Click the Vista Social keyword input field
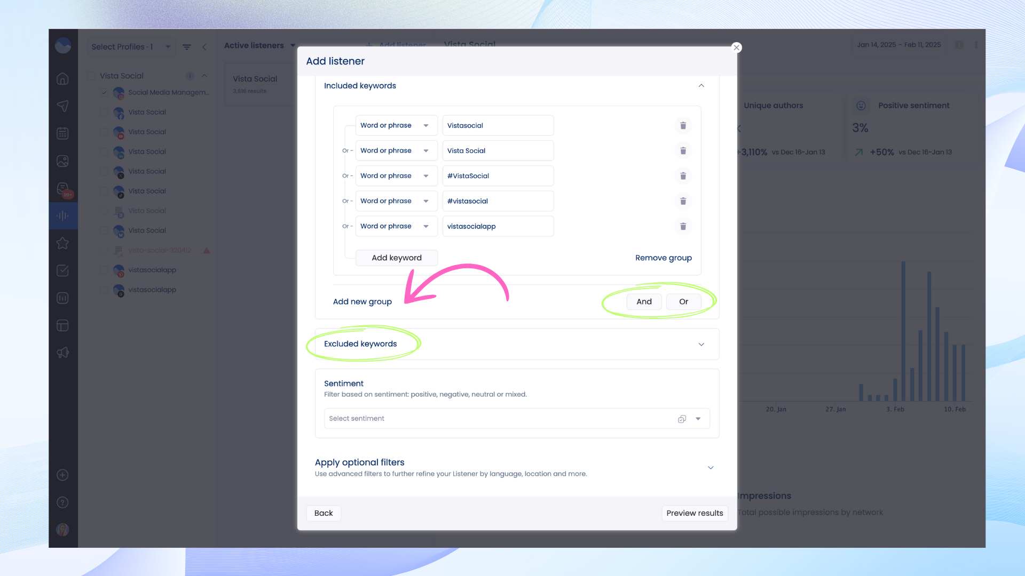The image size is (1025, 576). 498,151
